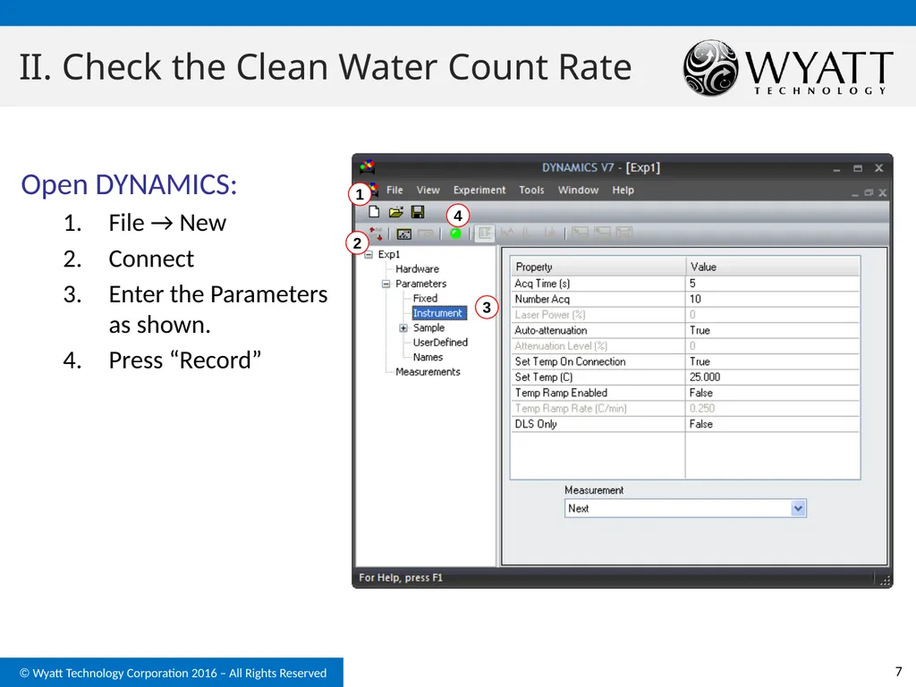916x687 pixels.
Task: Select Instrument under Parameters
Action: coord(437,313)
